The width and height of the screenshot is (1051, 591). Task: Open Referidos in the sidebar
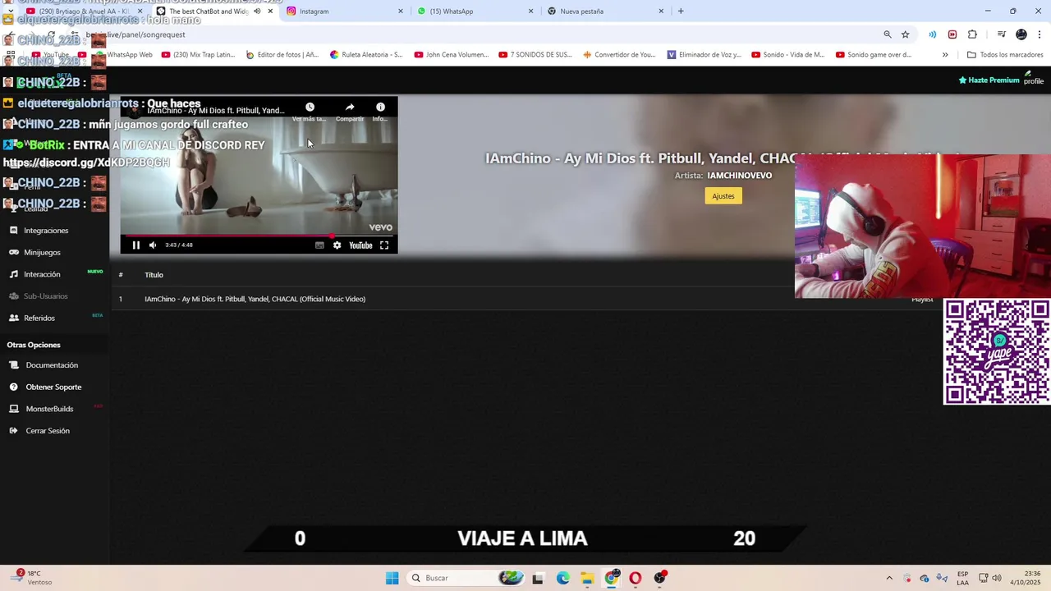tap(39, 318)
